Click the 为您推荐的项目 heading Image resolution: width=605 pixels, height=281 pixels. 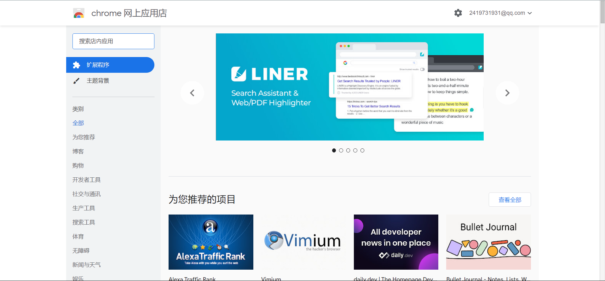[x=202, y=199]
